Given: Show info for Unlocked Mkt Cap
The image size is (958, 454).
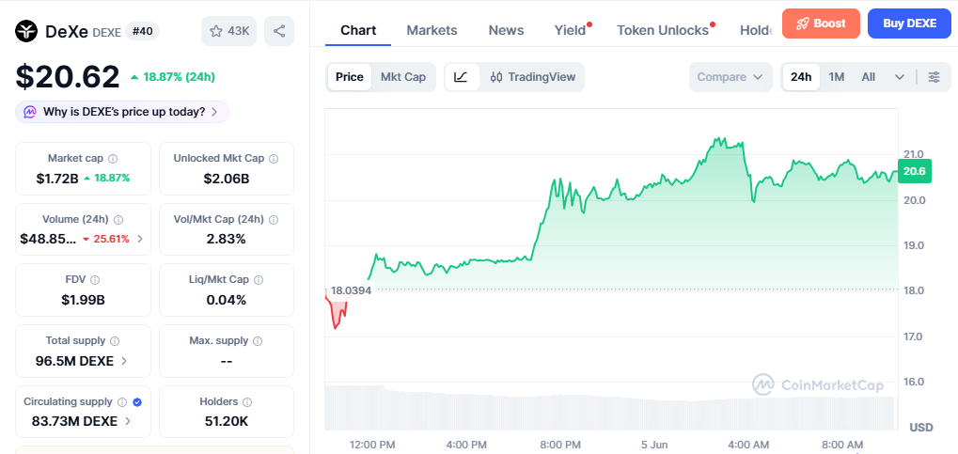Looking at the screenshot, I should pos(274,159).
